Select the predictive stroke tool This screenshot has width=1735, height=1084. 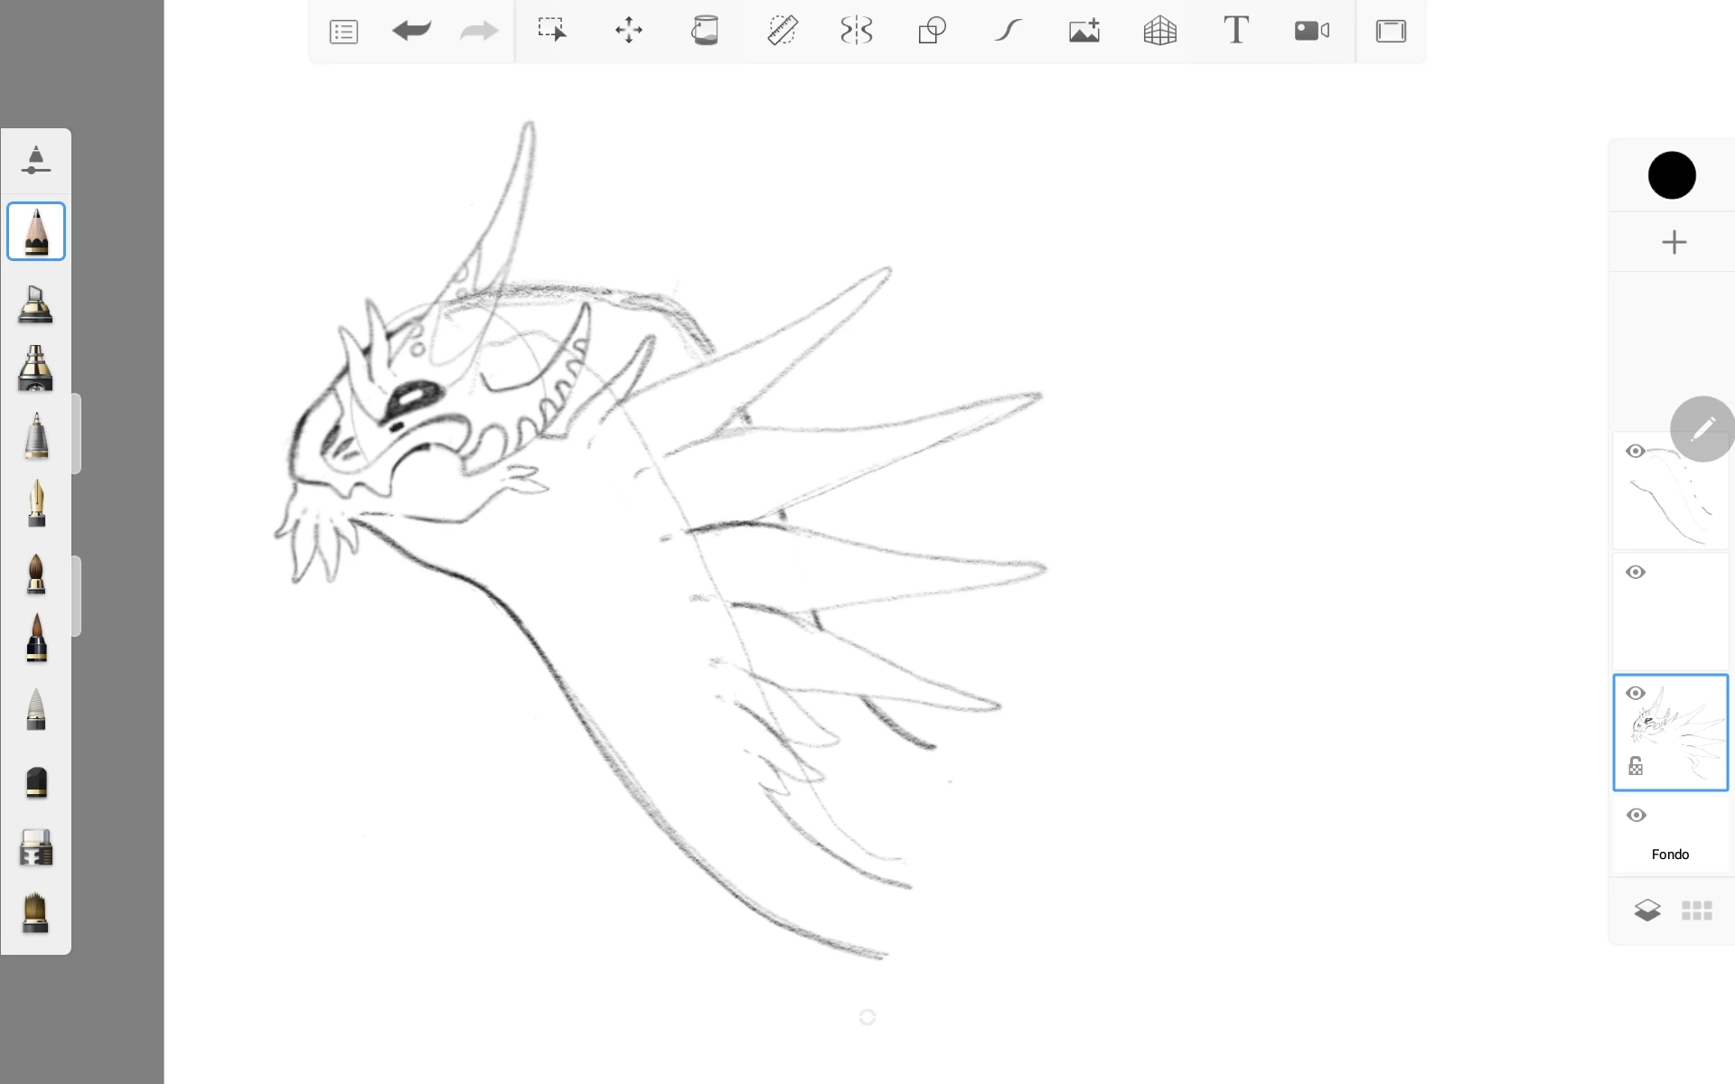(x=1008, y=31)
